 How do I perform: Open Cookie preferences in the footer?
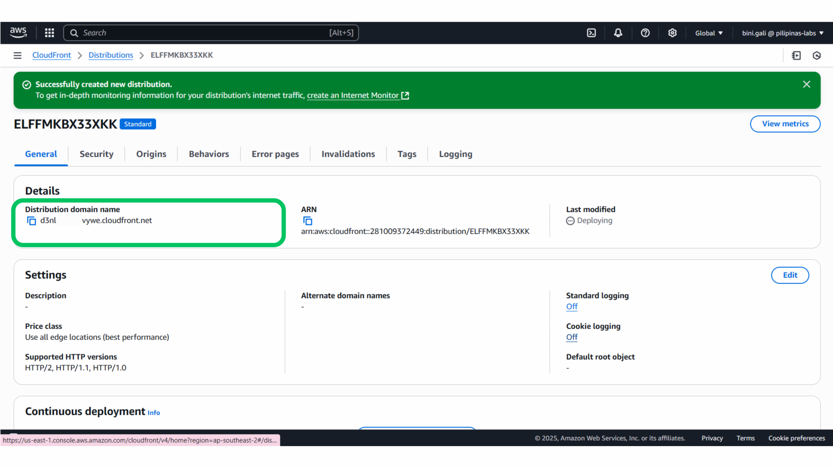797,438
